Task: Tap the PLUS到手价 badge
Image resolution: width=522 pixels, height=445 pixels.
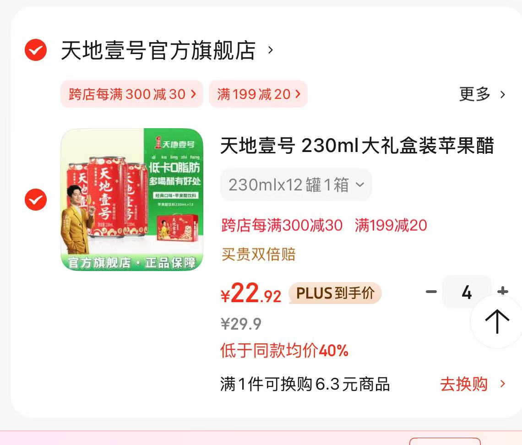Action: pos(335,293)
